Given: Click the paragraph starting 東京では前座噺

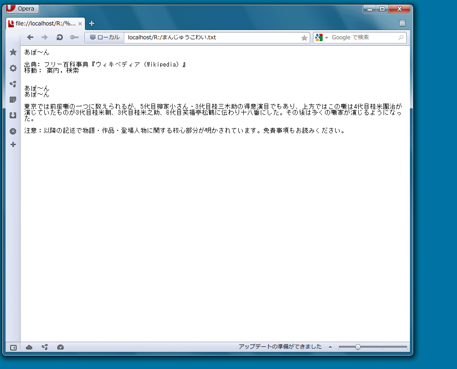Looking at the screenshot, I should pyautogui.click(x=213, y=112).
